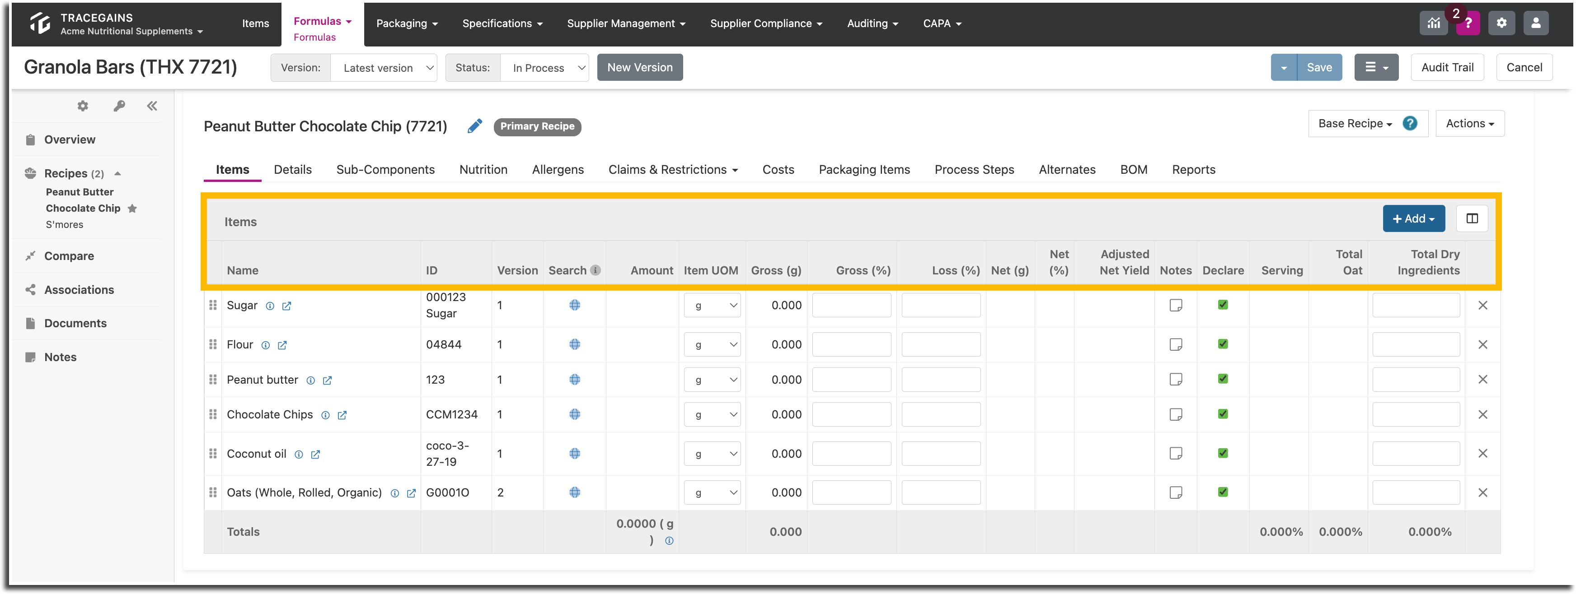Open the wrench tool in the sidebar
Viewport: 1576px width, 594px height.
pyautogui.click(x=119, y=106)
